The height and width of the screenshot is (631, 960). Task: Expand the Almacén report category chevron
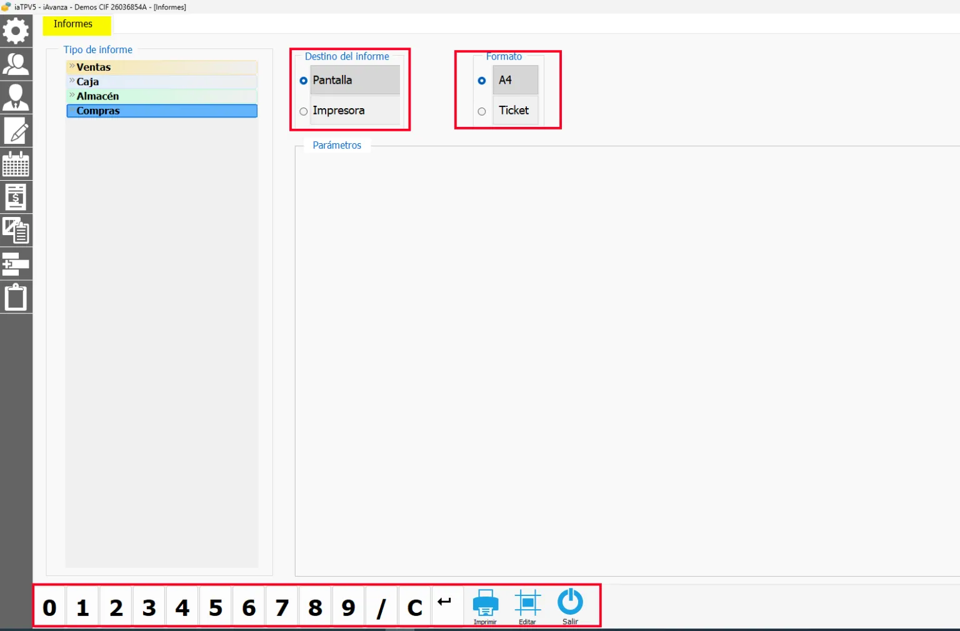tap(72, 95)
